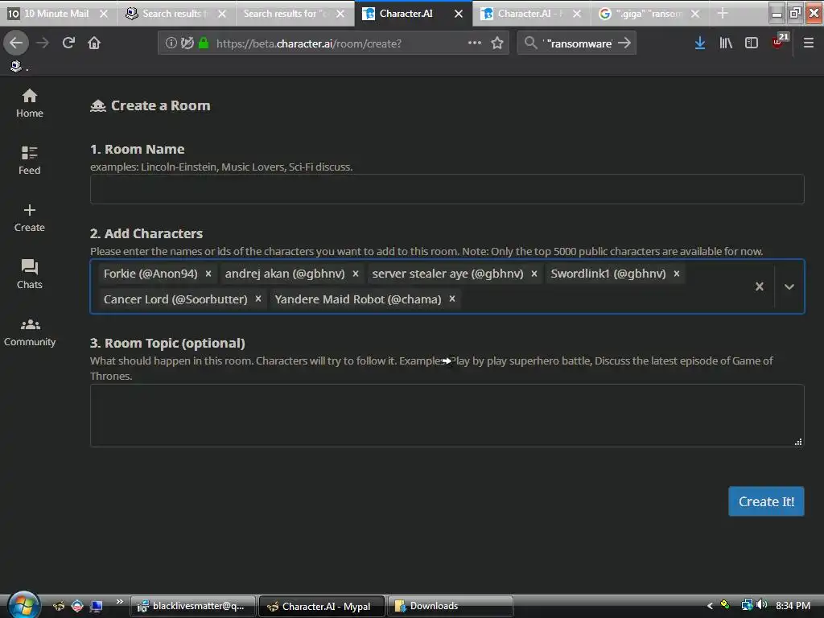824x618 pixels.
Task: Click the Create It! button
Action: pos(766,501)
